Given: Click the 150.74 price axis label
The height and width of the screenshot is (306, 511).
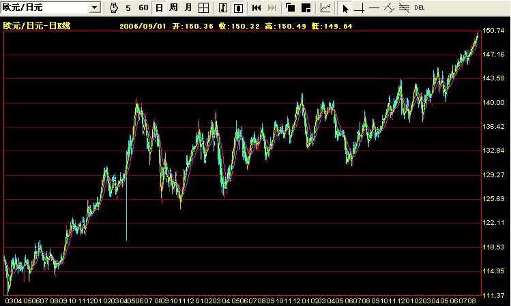Looking at the screenshot, I should pyautogui.click(x=493, y=31).
